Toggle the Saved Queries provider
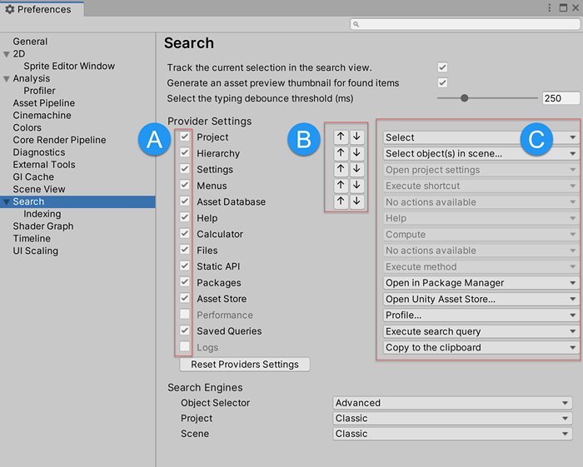 pyautogui.click(x=185, y=330)
